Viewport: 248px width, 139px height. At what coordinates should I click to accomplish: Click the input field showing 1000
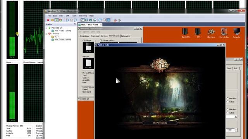(x=231, y=130)
